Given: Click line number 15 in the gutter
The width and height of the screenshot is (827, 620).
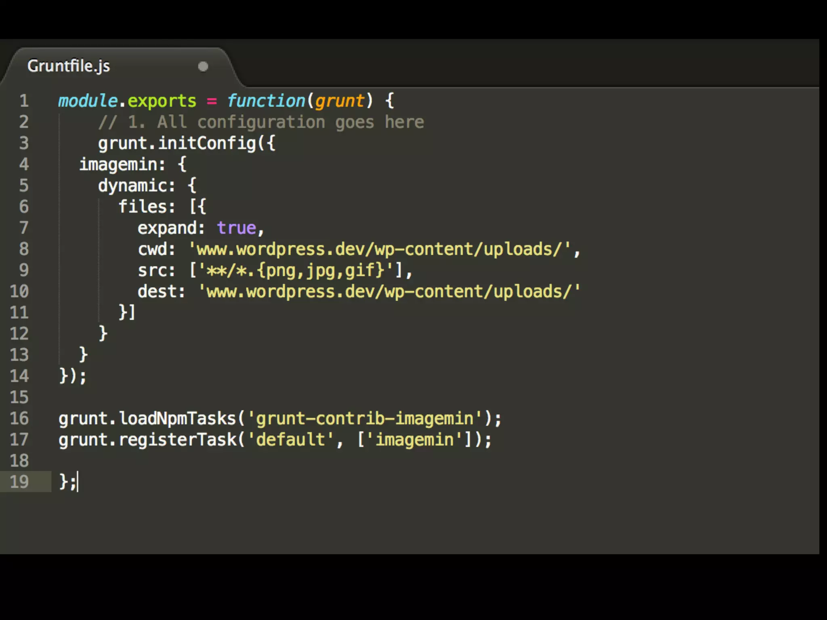Looking at the screenshot, I should coord(19,397).
